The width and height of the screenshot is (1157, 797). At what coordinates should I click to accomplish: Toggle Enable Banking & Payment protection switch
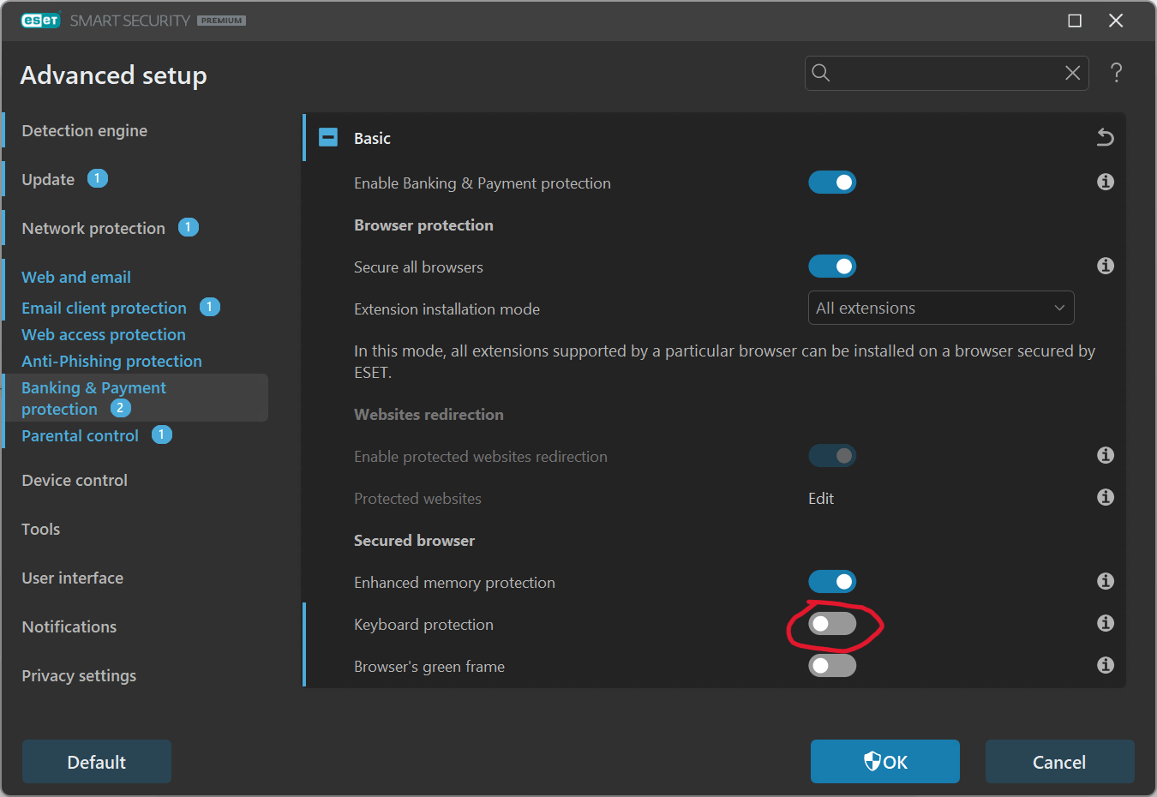[x=832, y=183]
